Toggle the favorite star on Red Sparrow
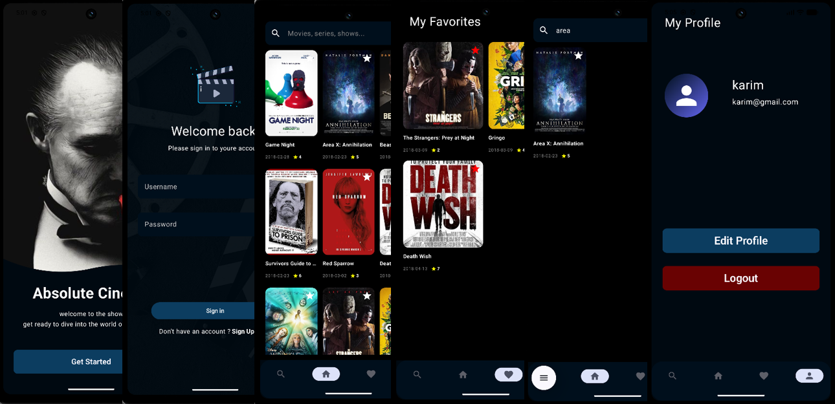The image size is (835, 404). click(x=367, y=177)
